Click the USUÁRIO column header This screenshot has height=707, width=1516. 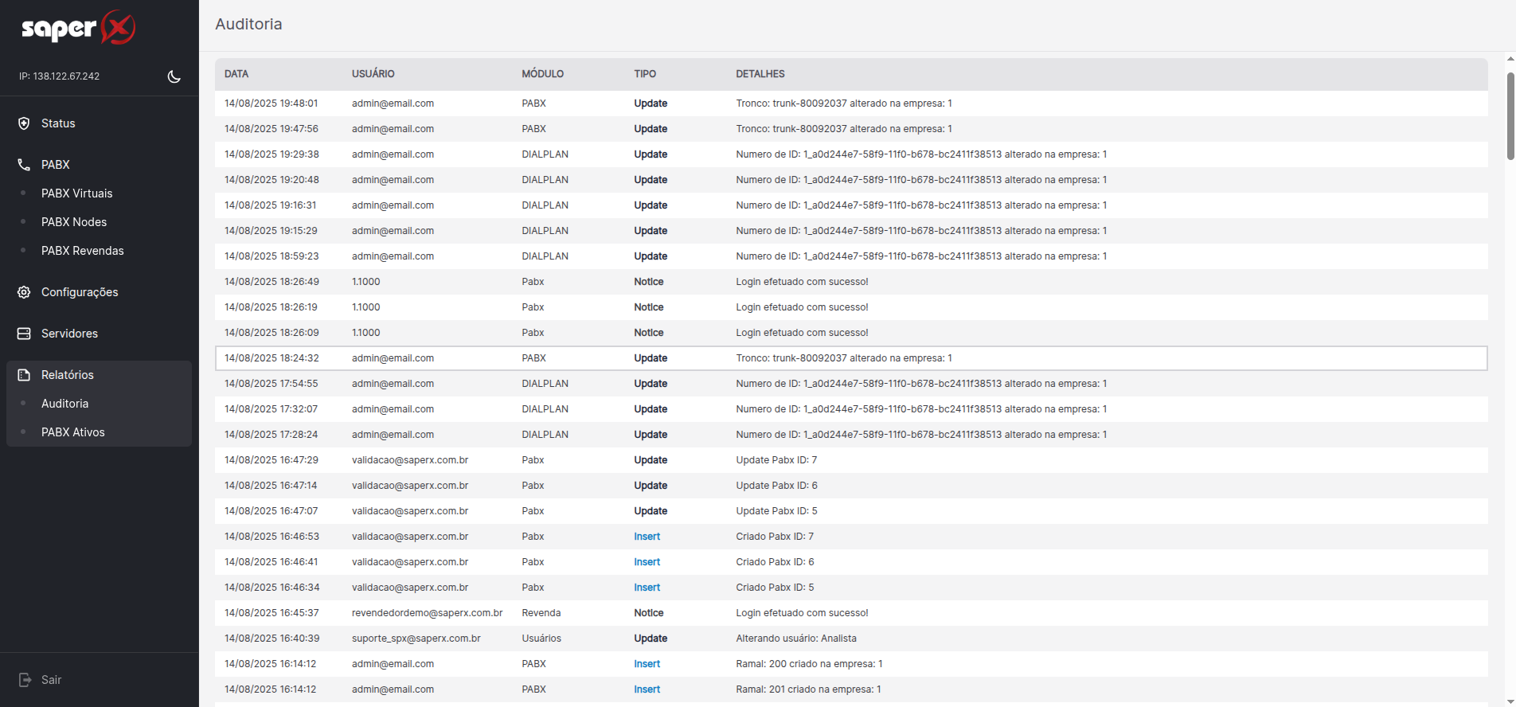click(373, 74)
